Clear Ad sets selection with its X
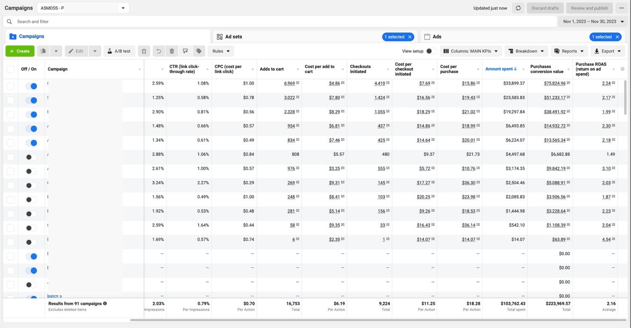Viewport: 631px width, 328px height. pyautogui.click(x=410, y=37)
